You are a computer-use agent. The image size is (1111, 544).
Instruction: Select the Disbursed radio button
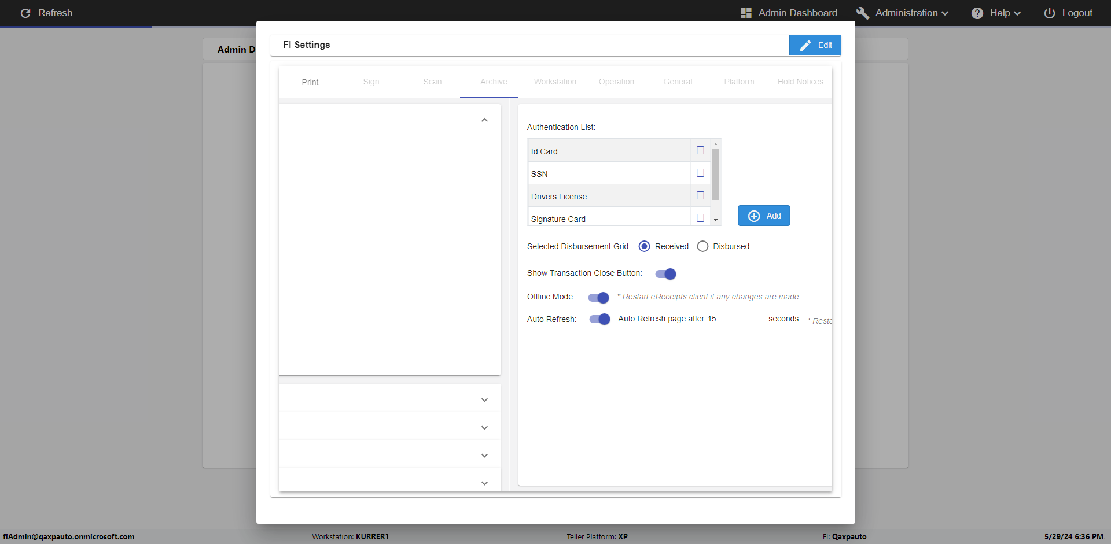pos(702,246)
